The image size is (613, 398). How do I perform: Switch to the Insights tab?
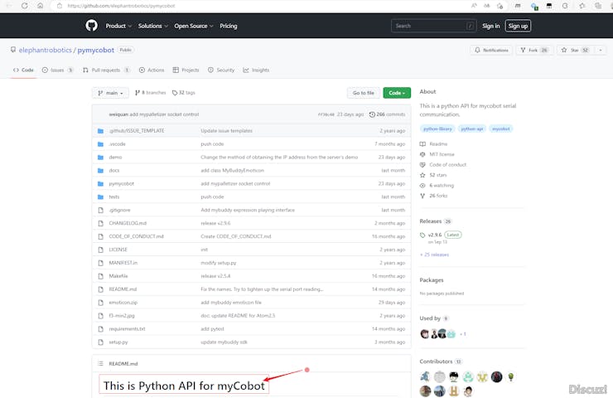point(256,70)
